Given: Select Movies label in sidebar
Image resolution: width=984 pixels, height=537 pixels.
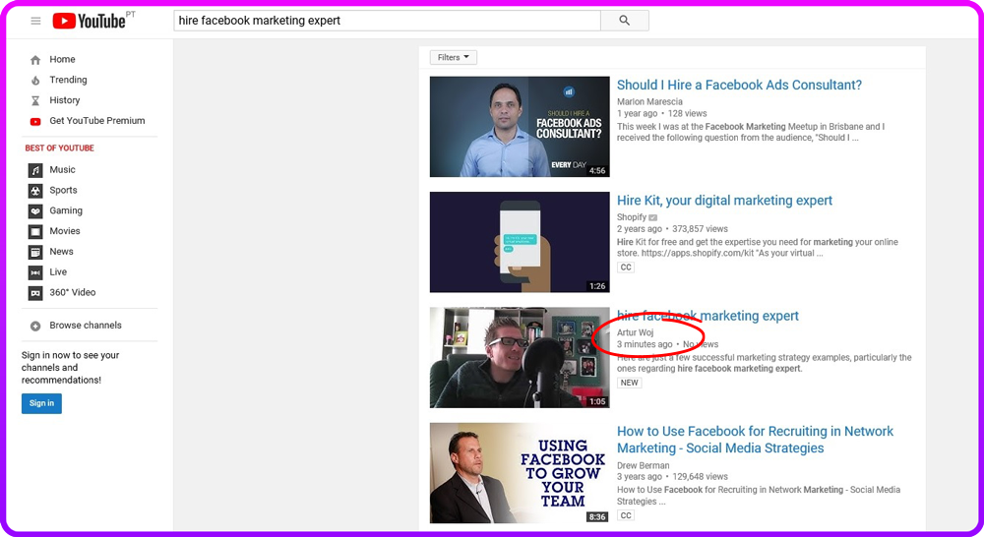Looking at the screenshot, I should tap(65, 231).
